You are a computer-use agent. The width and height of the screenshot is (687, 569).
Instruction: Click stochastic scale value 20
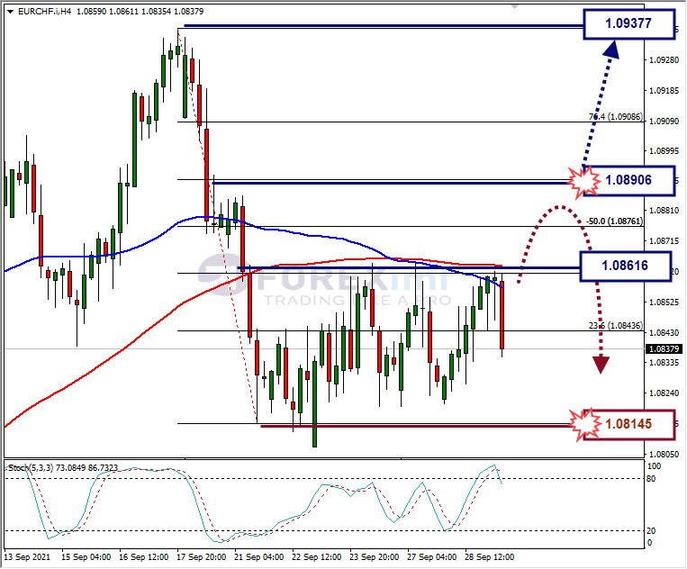tap(652, 531)
